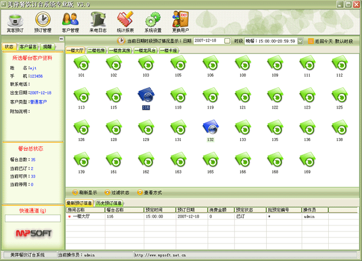
Task: Select the green table 101 icon
Action: [81, 63]
